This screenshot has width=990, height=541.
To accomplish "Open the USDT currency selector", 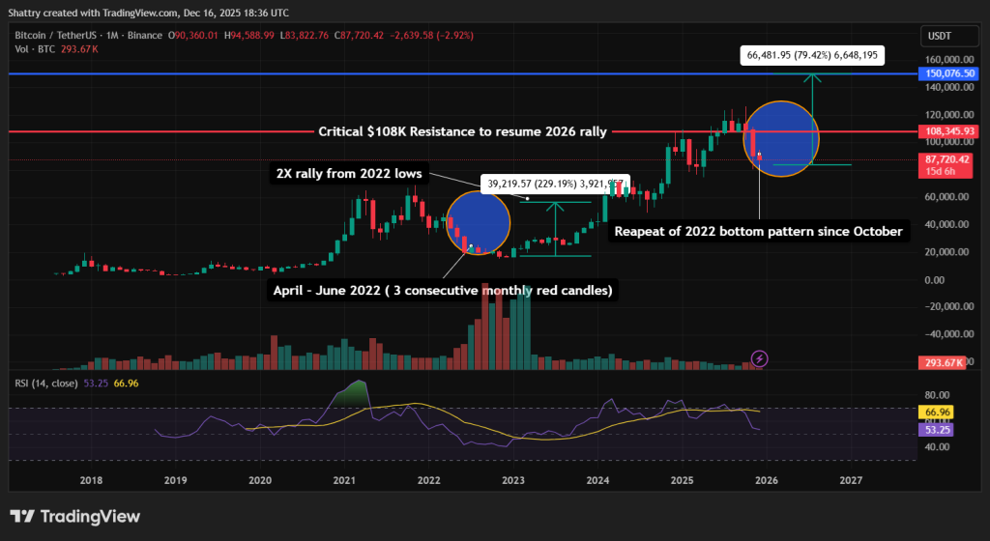I will click(x=949, y=36).
